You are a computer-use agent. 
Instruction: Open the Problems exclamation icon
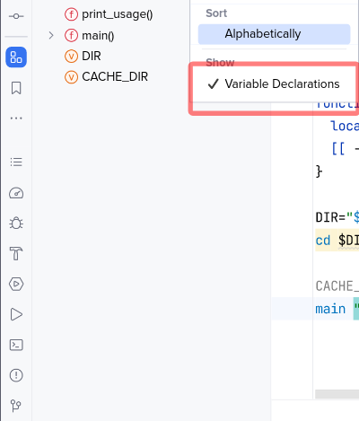click(x=16, y=375)
